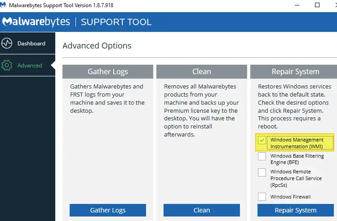337x221 pixels.
Task: Click the blue Clean button
Action: (202, 210)
